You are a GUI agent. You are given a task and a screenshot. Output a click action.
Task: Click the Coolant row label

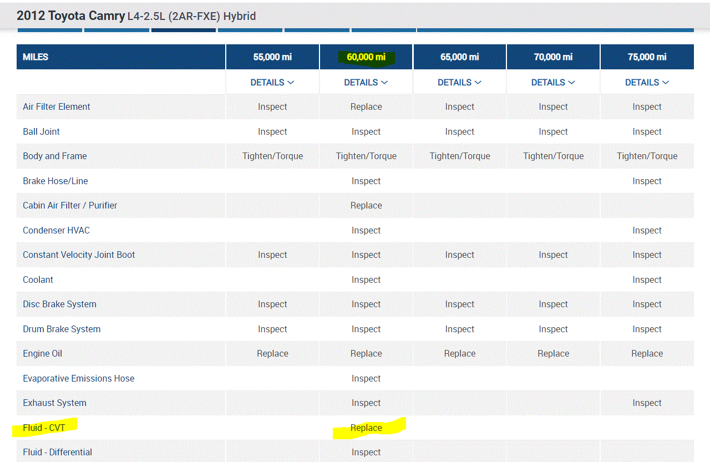(x=38, y=280)
